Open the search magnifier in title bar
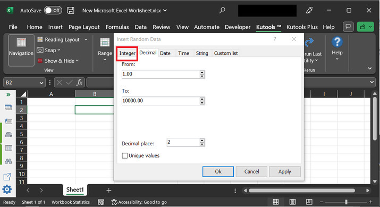The width and height of the screenshot is (380, 207). point(222,11)
